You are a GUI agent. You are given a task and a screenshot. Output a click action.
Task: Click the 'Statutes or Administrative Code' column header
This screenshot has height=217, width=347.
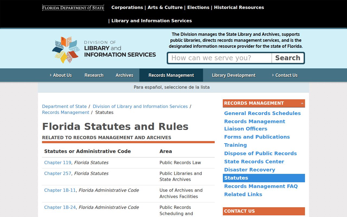coord(88,151)
